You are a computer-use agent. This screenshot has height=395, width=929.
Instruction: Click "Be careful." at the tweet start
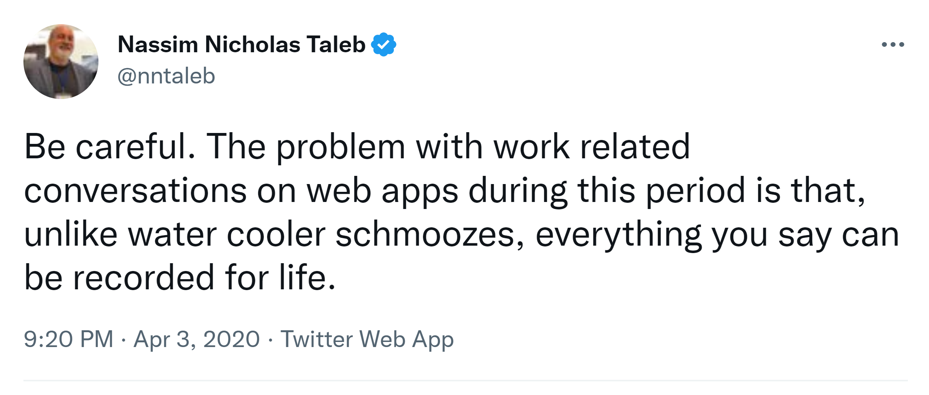pyautogui.click(x=110, y=147)
